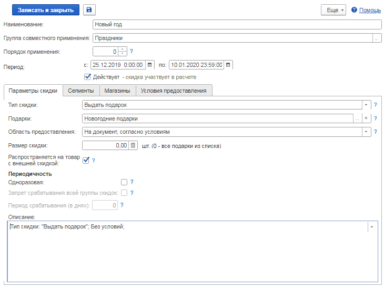Click the Группа совместного применения field
The height and width of the screenshot is (288, 384).
pos(233,38)
